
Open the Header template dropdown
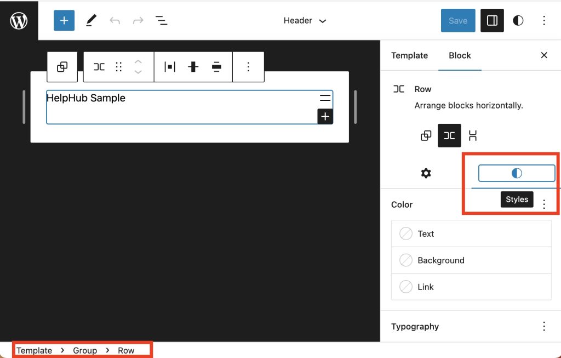coord(305,20)
